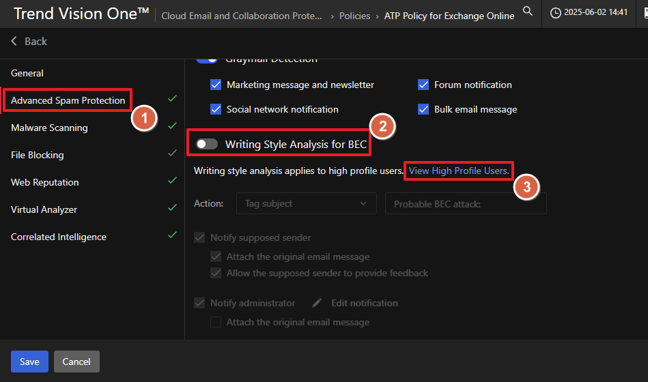Image resolution: width=648 pixels, height=382 pixels.
Task: Uncheck Social network notification checkbox
Action: coord(216,109)
